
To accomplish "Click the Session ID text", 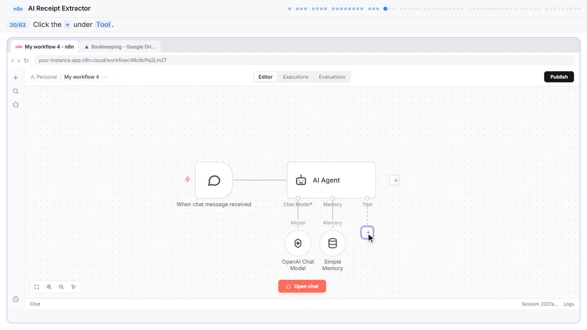I will pyautogui.click(x=540, y=304).
